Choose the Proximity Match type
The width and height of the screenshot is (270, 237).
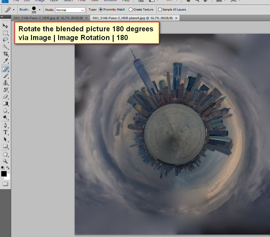coord(112,9)
